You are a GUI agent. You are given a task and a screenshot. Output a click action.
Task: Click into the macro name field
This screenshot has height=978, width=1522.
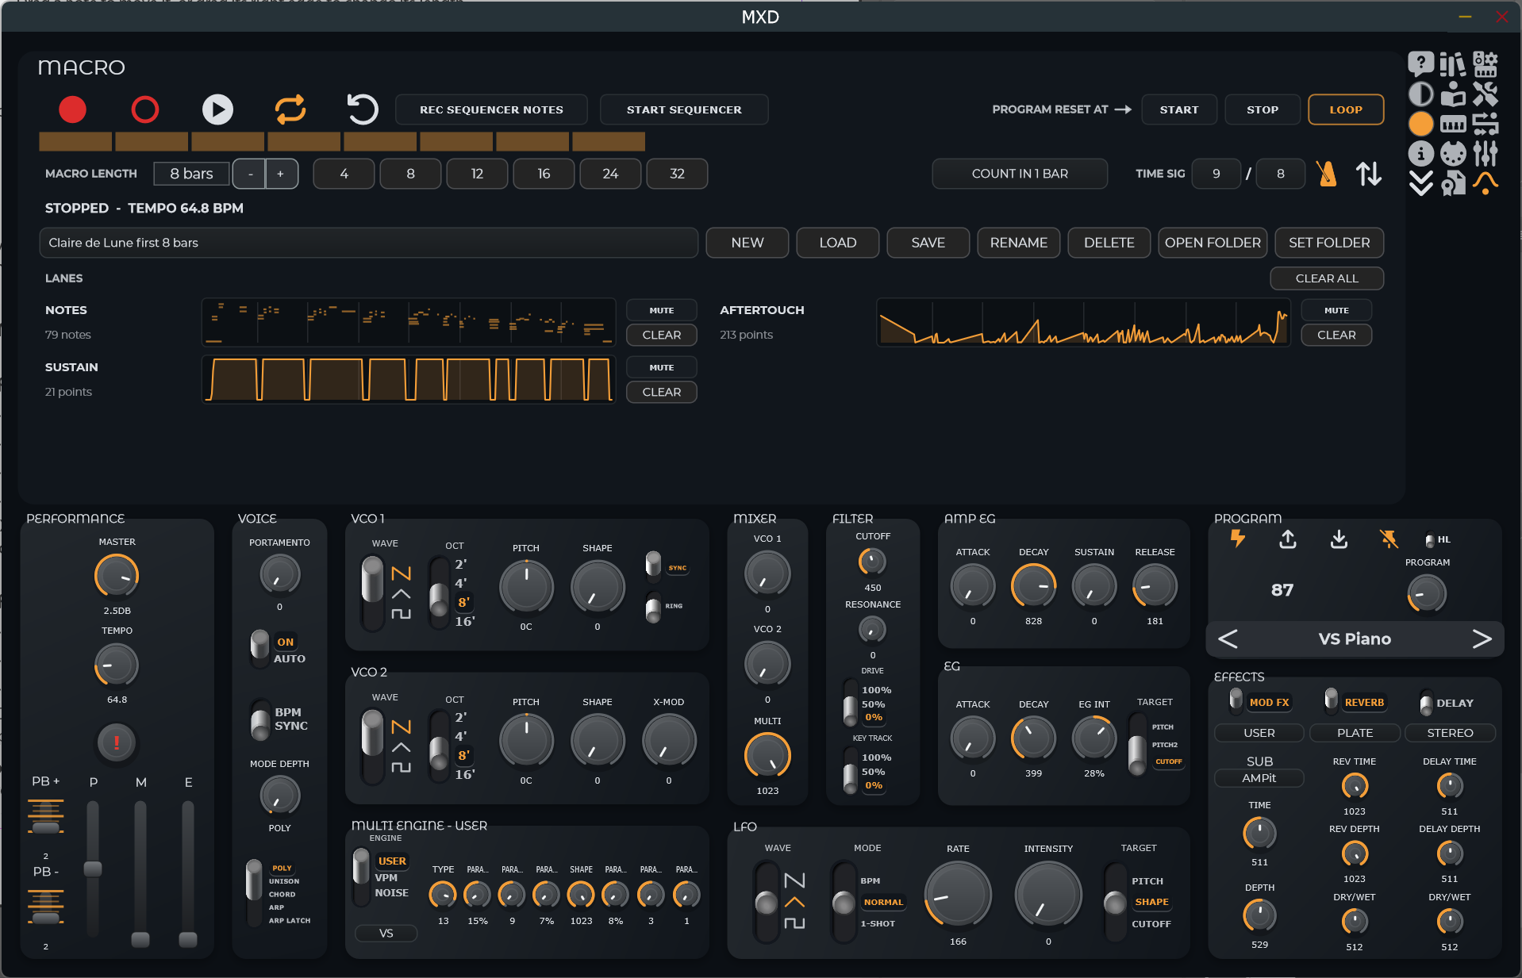pos(369,243)
